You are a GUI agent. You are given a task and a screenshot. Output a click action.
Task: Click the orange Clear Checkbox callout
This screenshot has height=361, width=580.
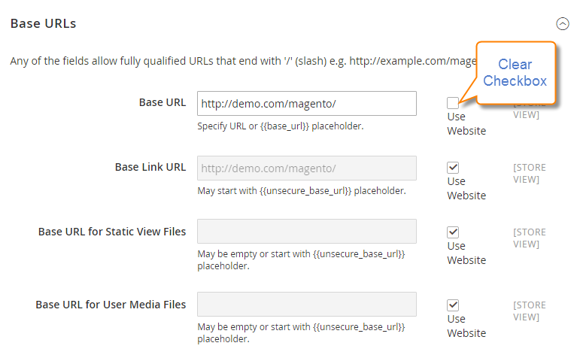click(515, 72)
